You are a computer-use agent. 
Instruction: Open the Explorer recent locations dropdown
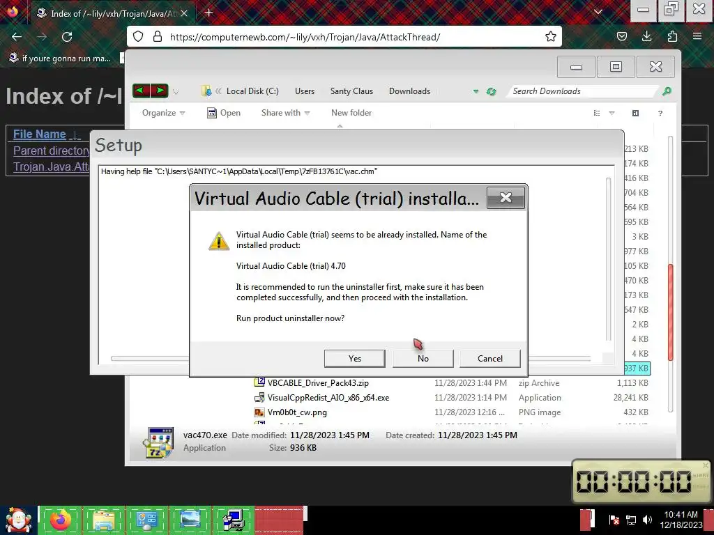(176, 91)
